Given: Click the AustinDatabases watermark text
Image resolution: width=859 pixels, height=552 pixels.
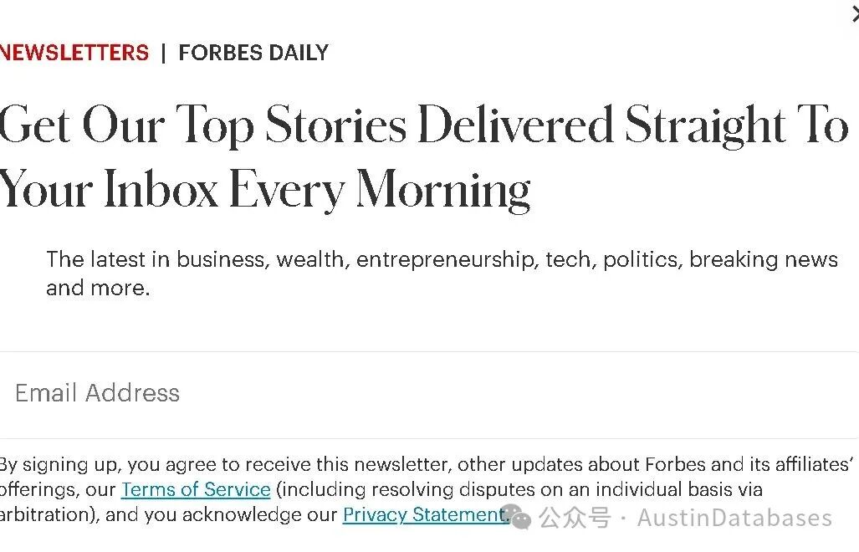Looking at the screenshot, I should [734, 518].
